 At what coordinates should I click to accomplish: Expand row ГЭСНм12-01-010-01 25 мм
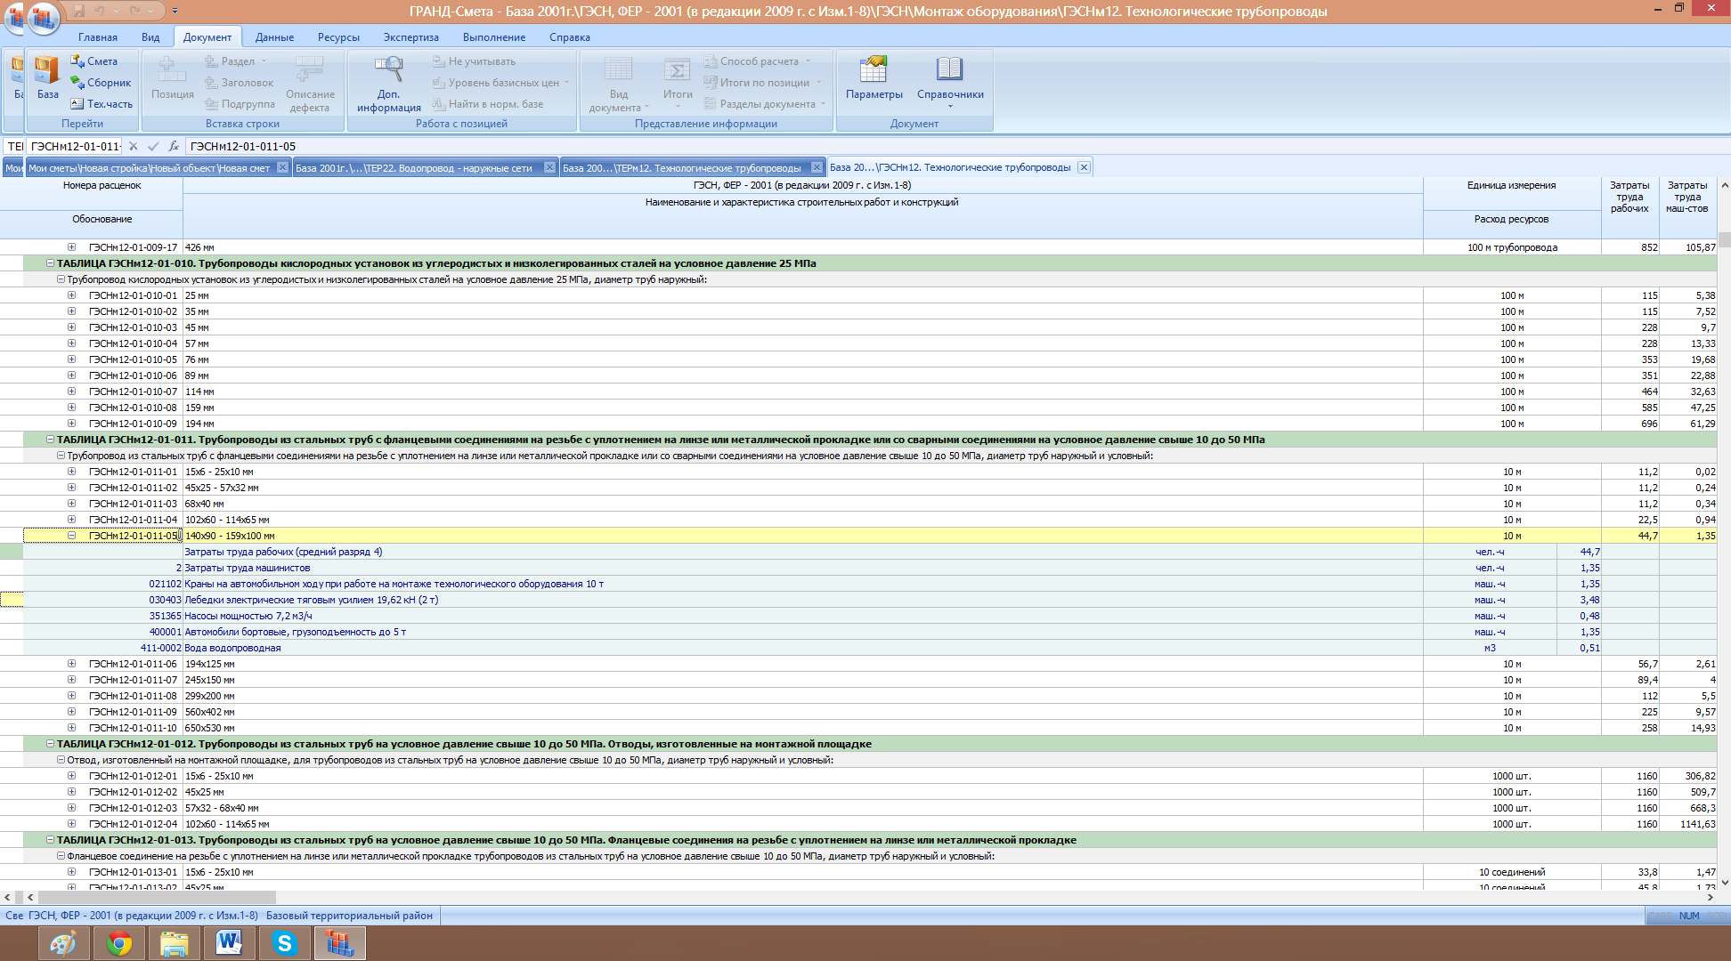coord(72,295)
